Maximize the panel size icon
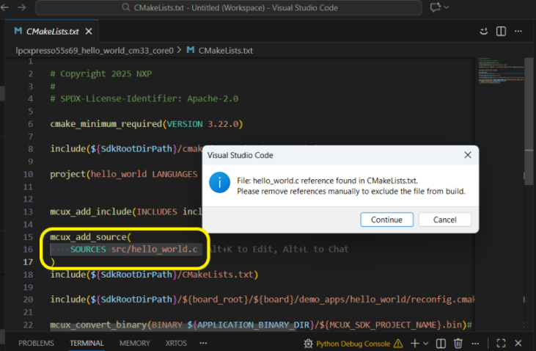This screenshot has width=536, height=351. 502,343
